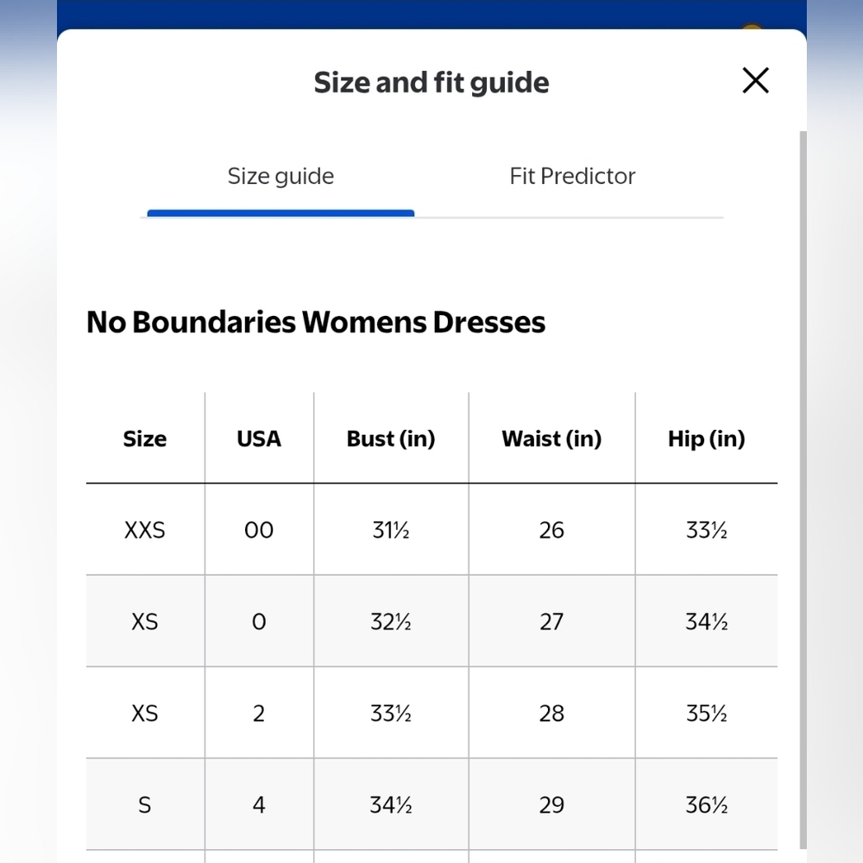Click the 31½ bust measurement cell
The image size is (863, 863).
(x=391, y=530)
